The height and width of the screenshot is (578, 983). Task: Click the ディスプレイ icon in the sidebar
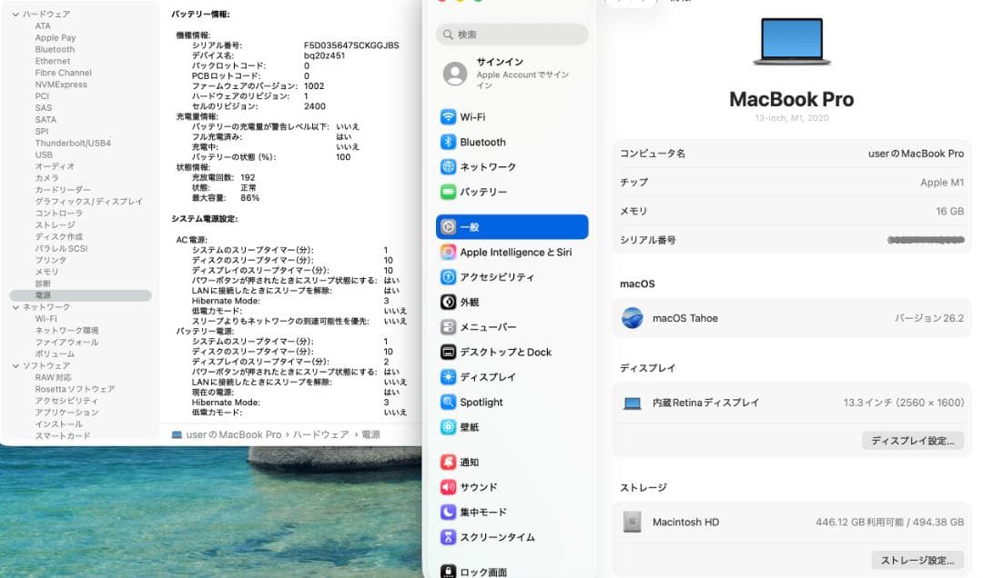tap(449, 376)
